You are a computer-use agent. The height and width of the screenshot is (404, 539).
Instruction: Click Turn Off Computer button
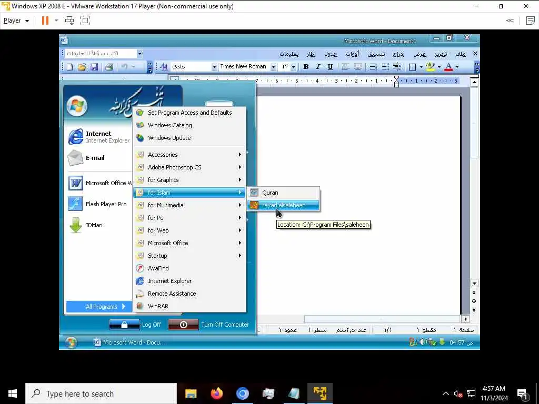pos(209,325)
